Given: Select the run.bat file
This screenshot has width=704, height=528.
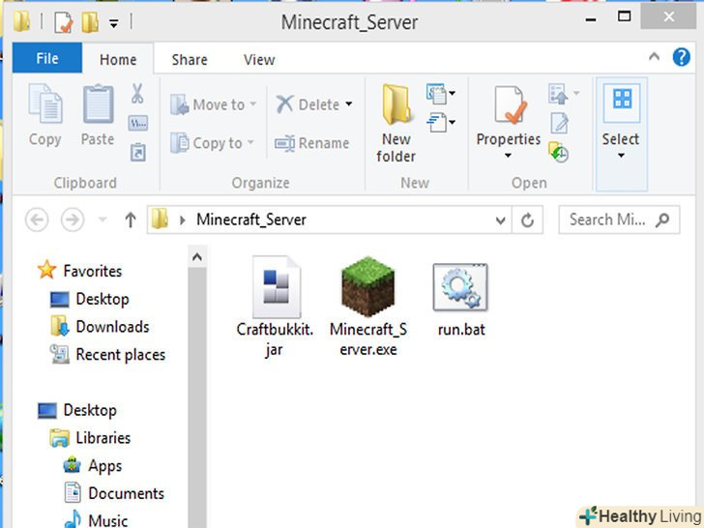Looking at the screenshot, I should 461,301.
